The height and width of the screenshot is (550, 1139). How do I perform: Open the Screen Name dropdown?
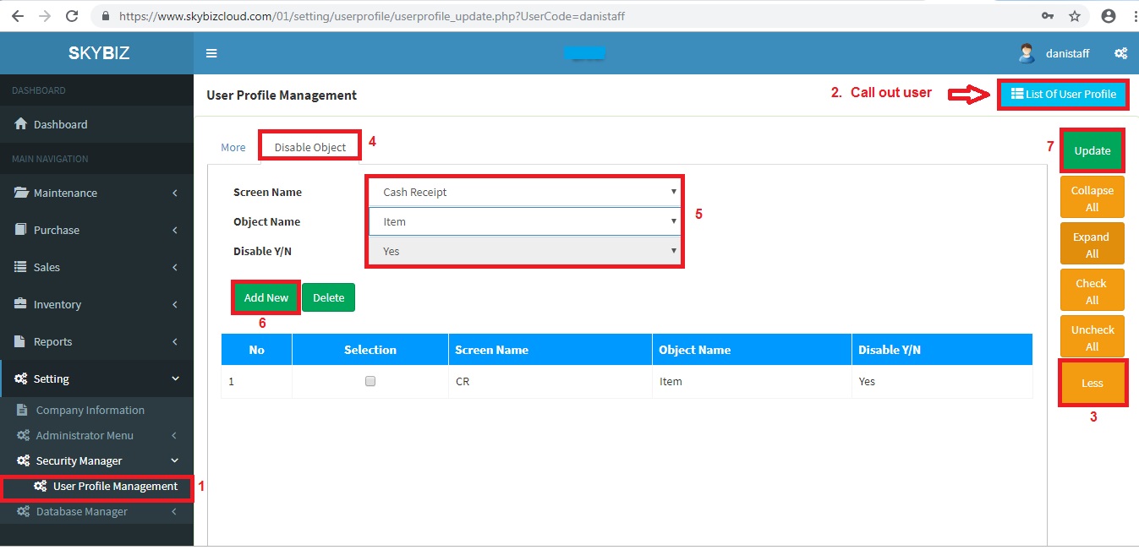[x=524, y=192]
